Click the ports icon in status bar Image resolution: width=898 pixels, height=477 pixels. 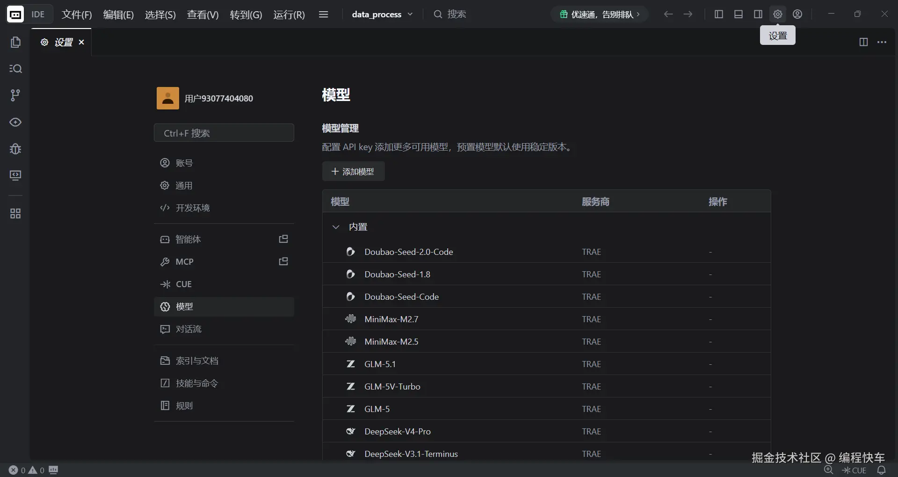click(x=54, y=470)
